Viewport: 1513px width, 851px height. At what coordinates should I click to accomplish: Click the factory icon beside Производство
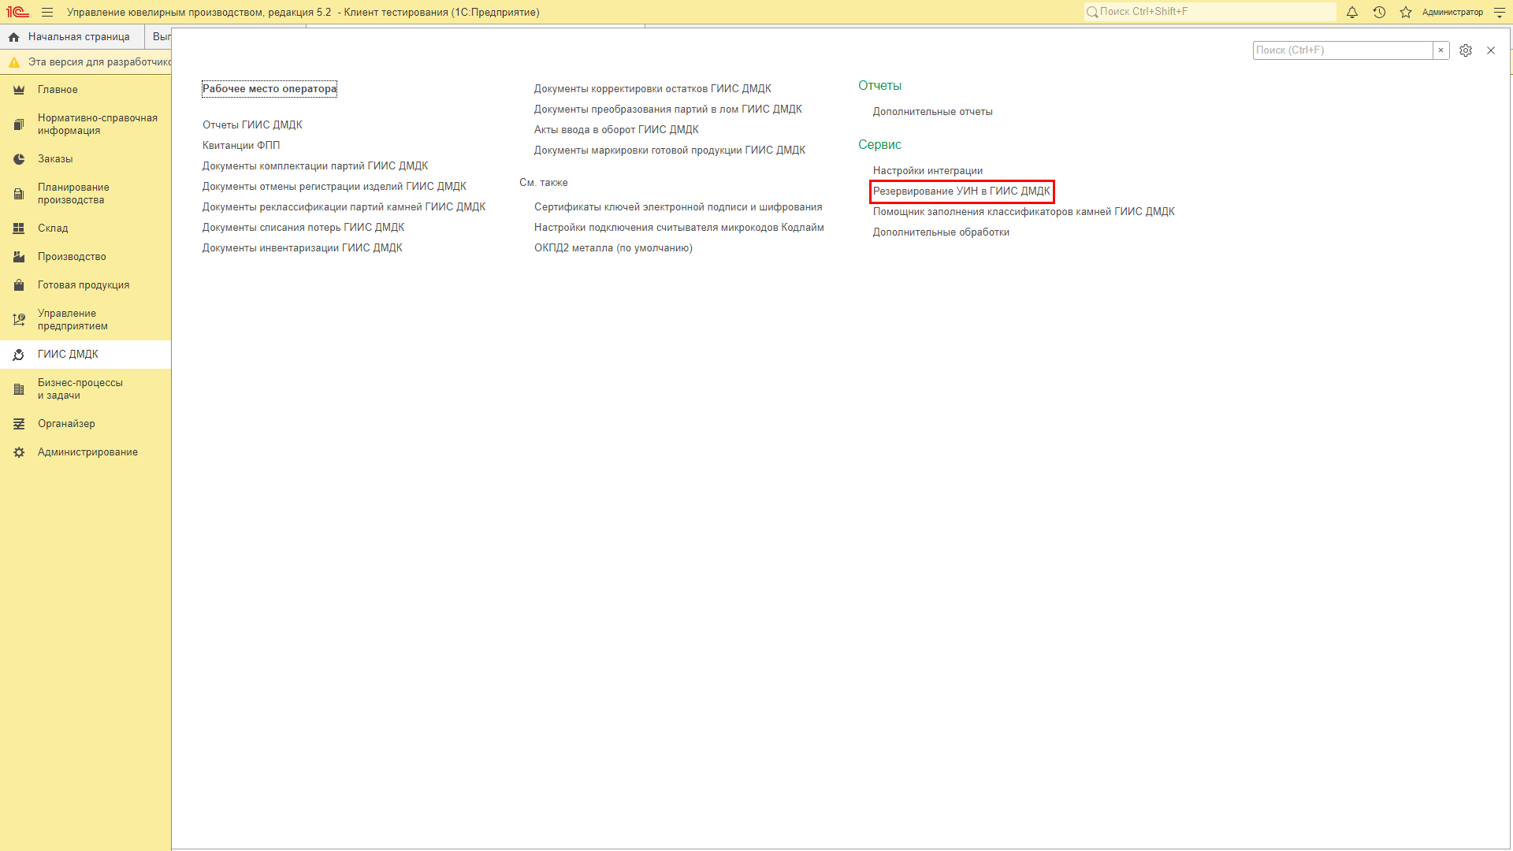point(19,257)
